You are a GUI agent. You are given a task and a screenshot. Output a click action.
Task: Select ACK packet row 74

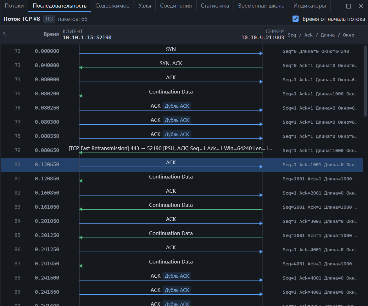point(182,80)
